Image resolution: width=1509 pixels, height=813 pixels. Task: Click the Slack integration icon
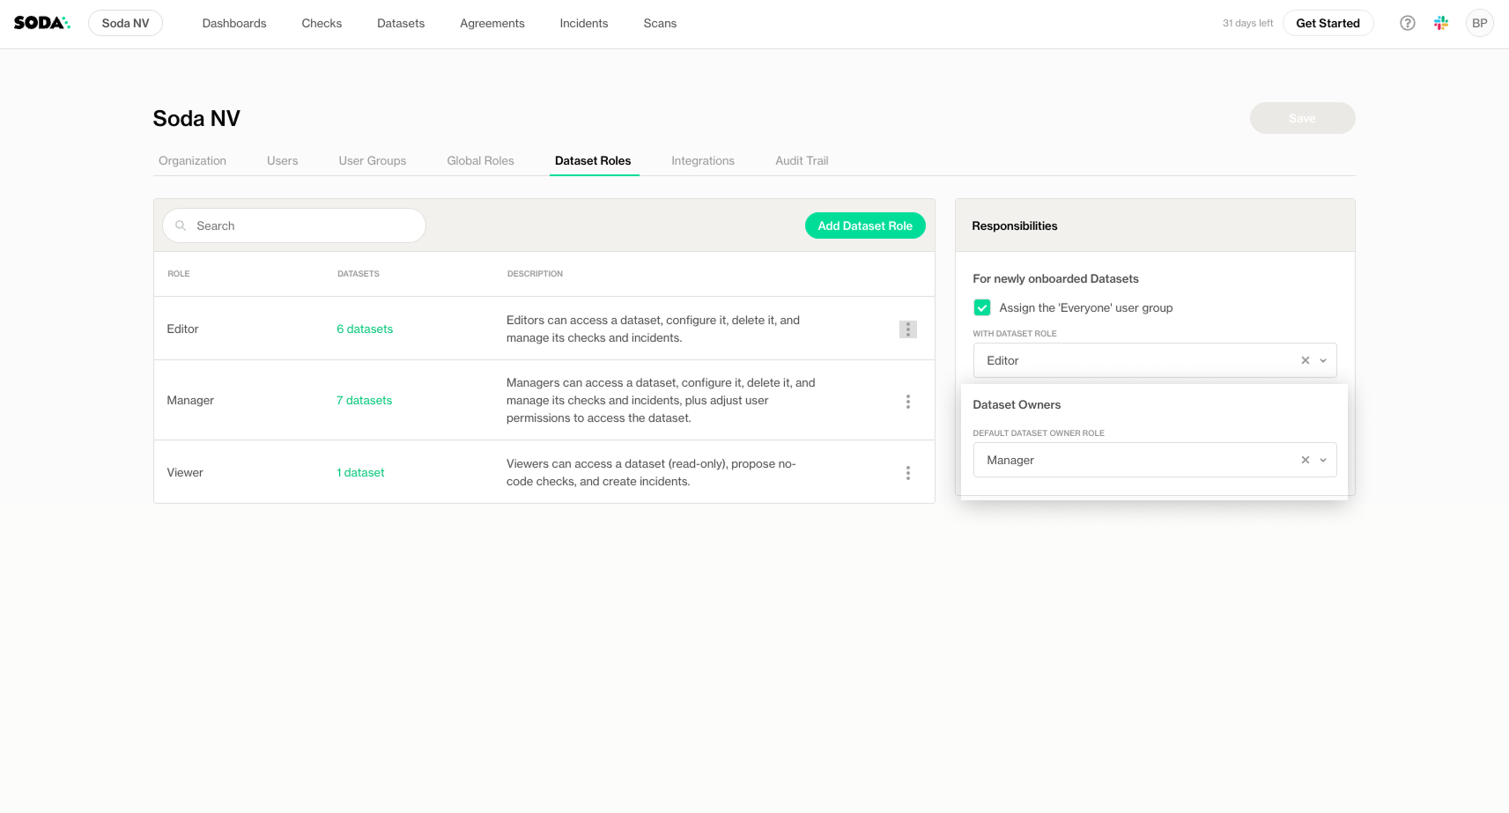pos(1441,23)
